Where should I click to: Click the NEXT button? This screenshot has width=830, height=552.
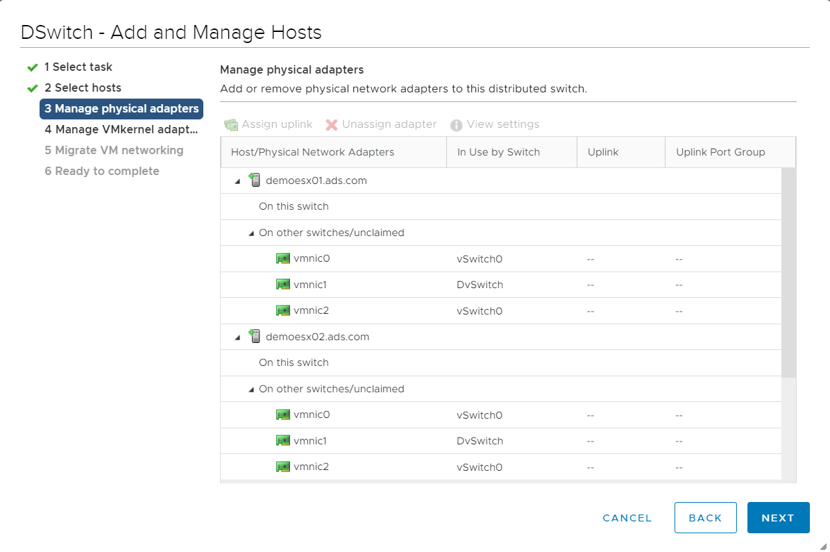778,517
